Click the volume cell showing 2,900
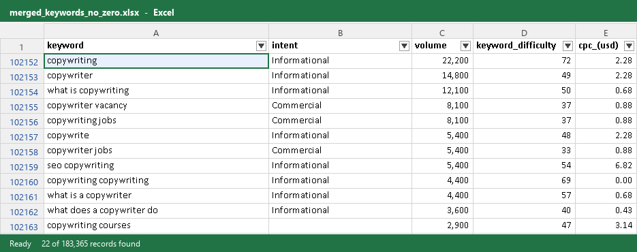 click(x=442, y=226)
